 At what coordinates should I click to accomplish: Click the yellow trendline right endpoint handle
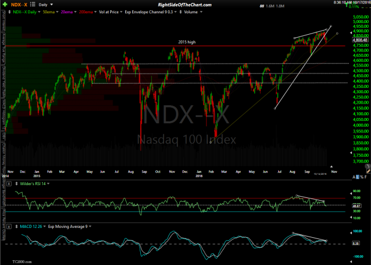(337, 34)
